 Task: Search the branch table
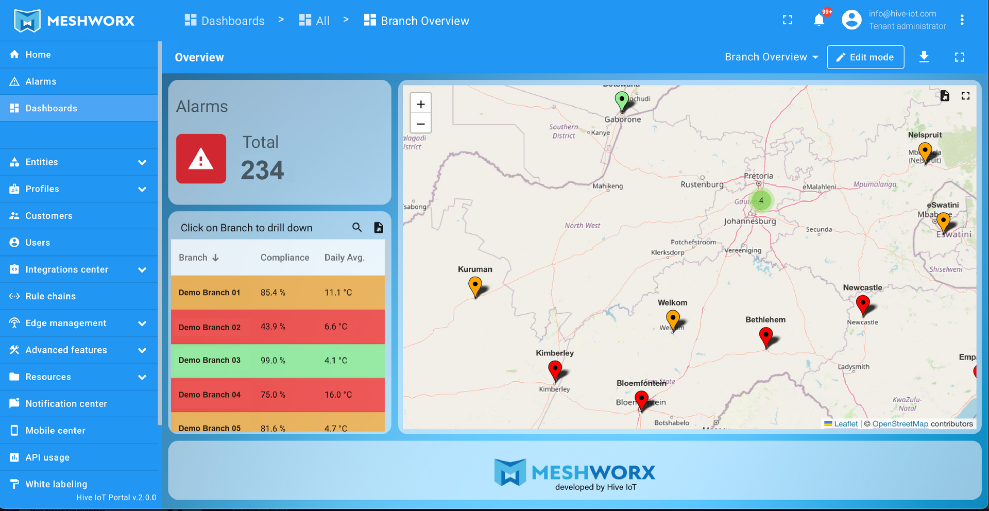(x=357, y=227)
